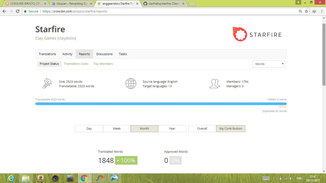Screen dimensions: 326x183
Task: Click the extension icon beside the star
Action: pyautogui.click(x=314, y=11)
